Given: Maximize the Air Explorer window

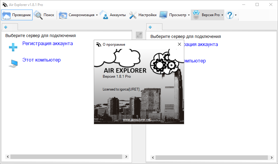Looking at the screenshot, I should click(257, 4).
